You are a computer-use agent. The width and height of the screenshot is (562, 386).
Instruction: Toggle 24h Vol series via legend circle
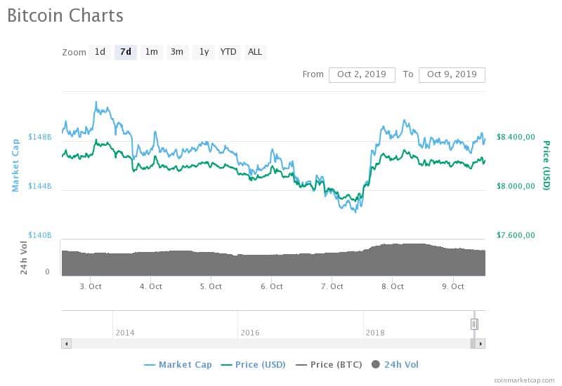tap(376, 364)
